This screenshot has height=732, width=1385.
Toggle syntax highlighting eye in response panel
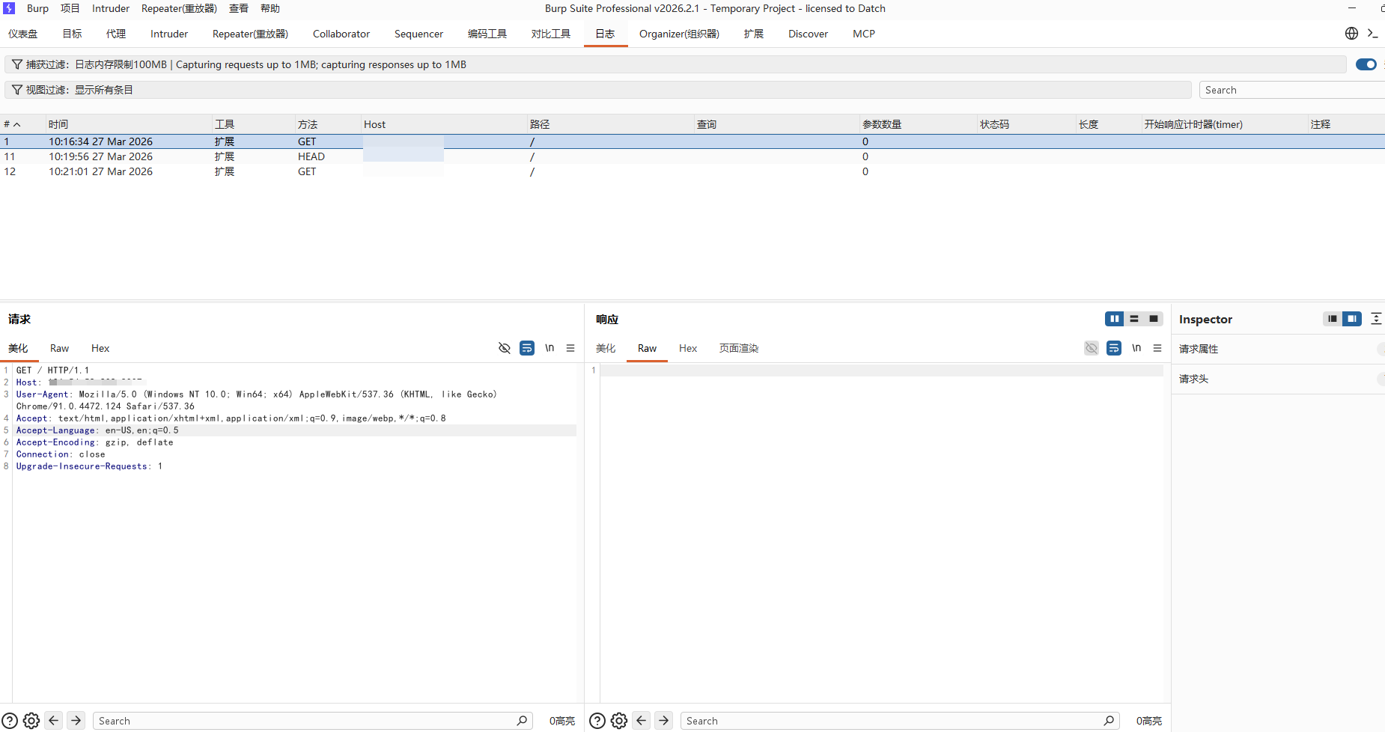click(x=1091, y=348)
